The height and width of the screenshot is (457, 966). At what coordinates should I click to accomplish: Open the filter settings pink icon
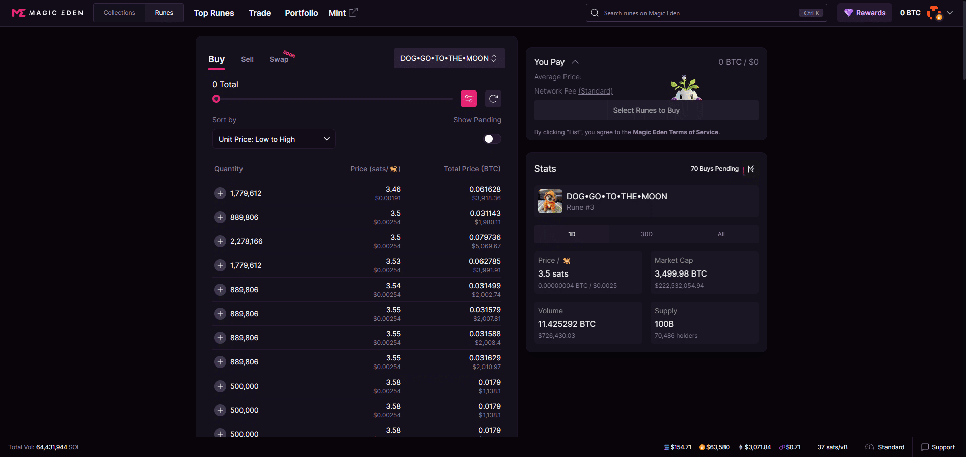click(x=469, y=99)
